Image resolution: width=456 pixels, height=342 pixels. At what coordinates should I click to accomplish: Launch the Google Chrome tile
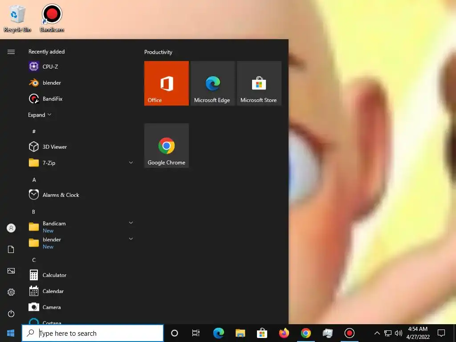[167, 146]
